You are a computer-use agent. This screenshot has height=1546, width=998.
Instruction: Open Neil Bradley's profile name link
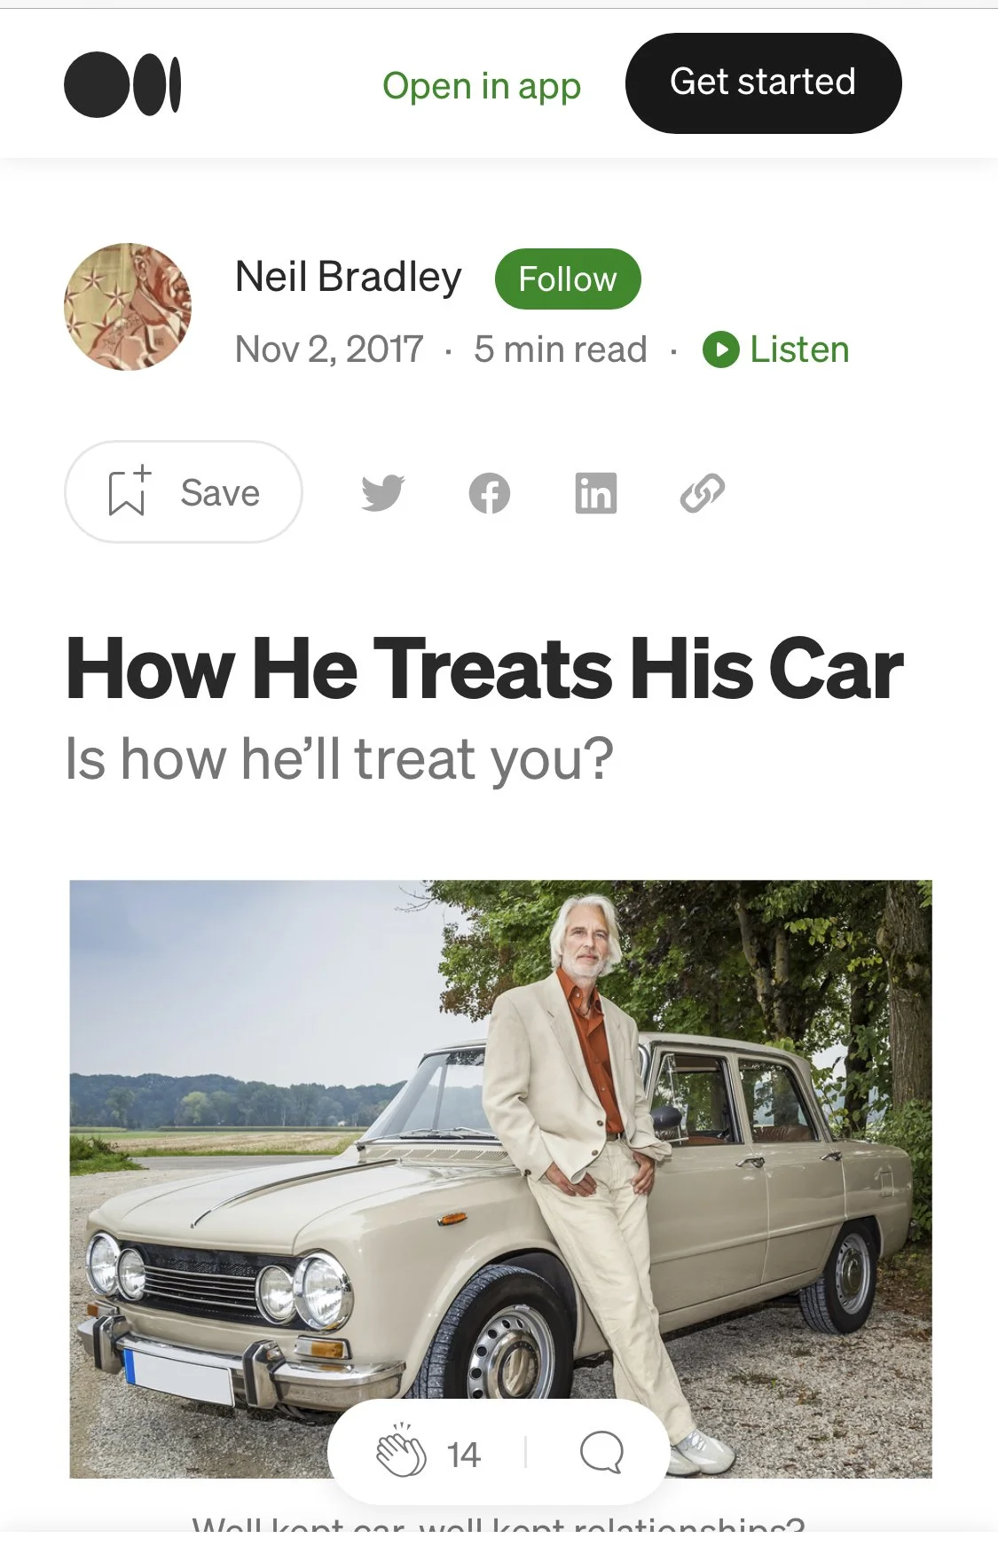349,277
